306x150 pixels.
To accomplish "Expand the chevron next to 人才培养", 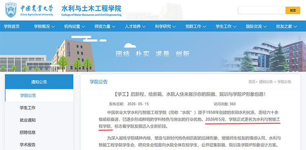I will coord(144,26).
